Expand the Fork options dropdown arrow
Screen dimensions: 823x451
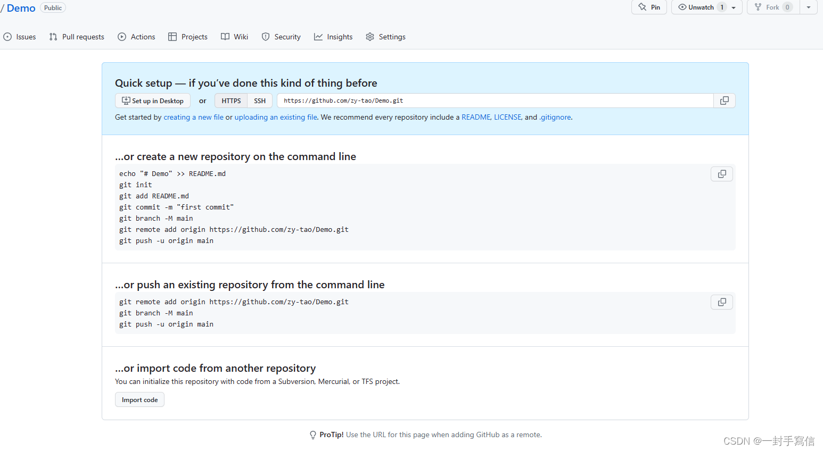[x=809, y=7]
